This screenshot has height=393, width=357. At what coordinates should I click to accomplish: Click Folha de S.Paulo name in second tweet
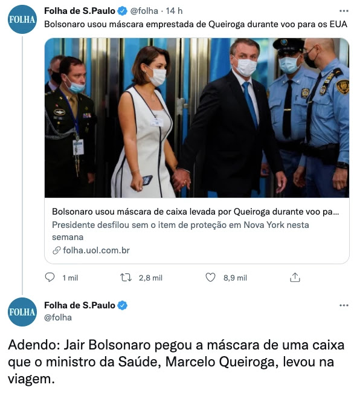(x=80, y=305)
